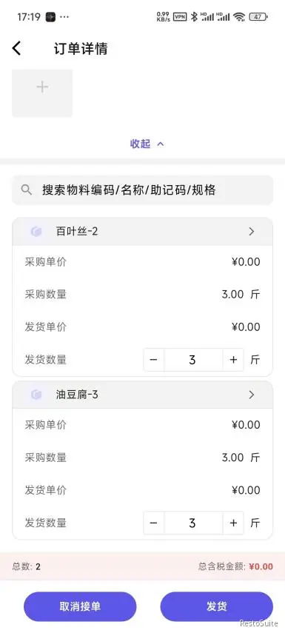
Task: Tap the plus box to add an image
Action: tap(42, 93)
